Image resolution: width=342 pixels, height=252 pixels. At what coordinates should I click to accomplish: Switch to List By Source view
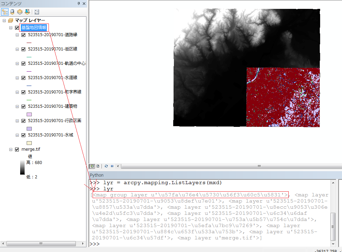(x=13, y=12)
